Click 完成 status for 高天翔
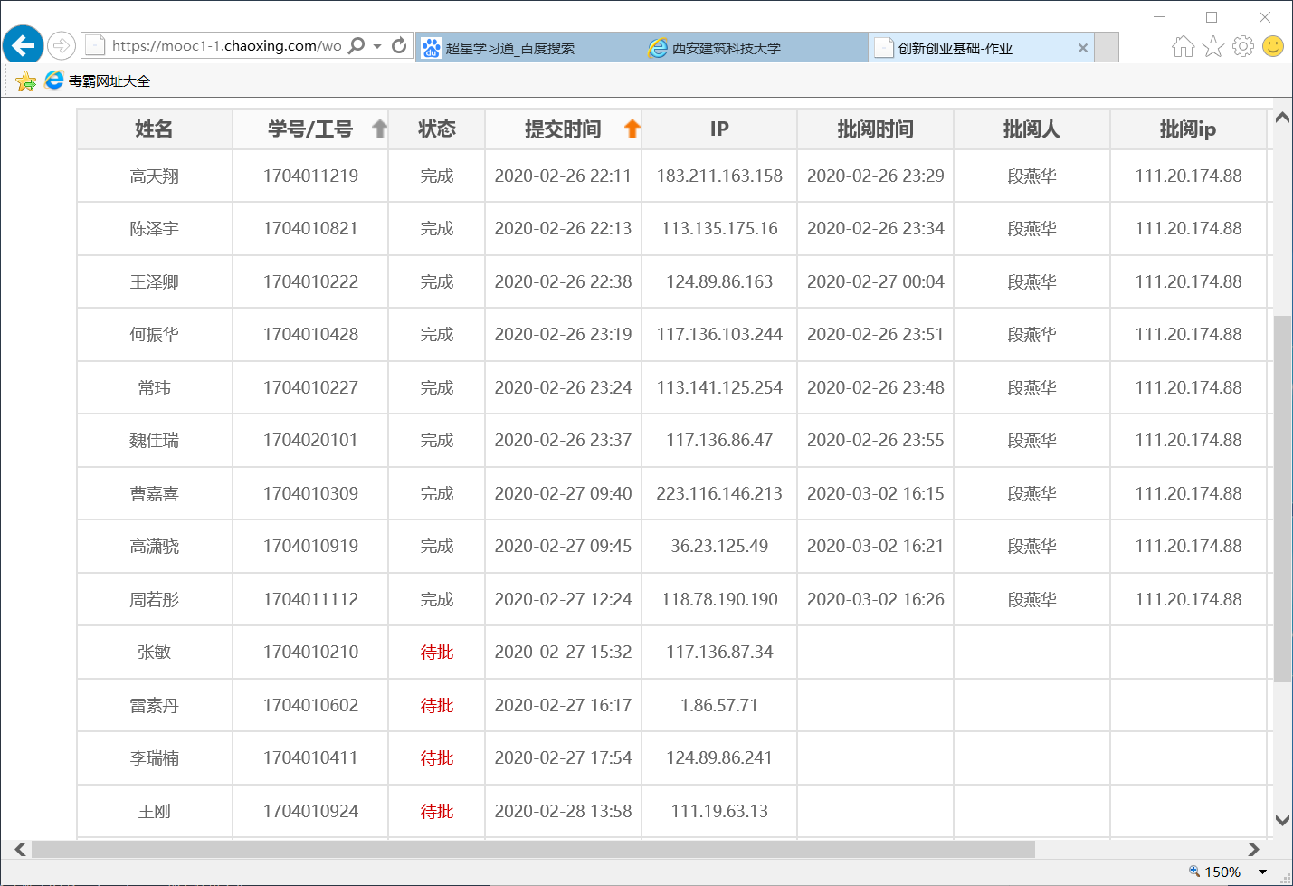Screen dimensions: 1293x886 click(x=437, y=176)
